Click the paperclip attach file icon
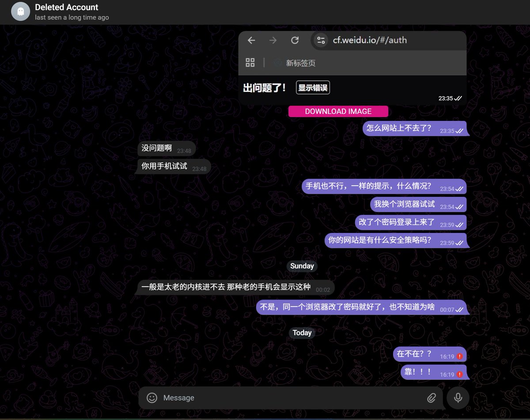 432,398
